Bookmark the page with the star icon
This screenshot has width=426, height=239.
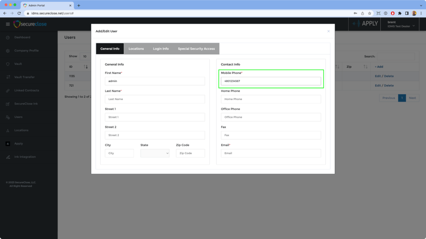click(369, 13)
